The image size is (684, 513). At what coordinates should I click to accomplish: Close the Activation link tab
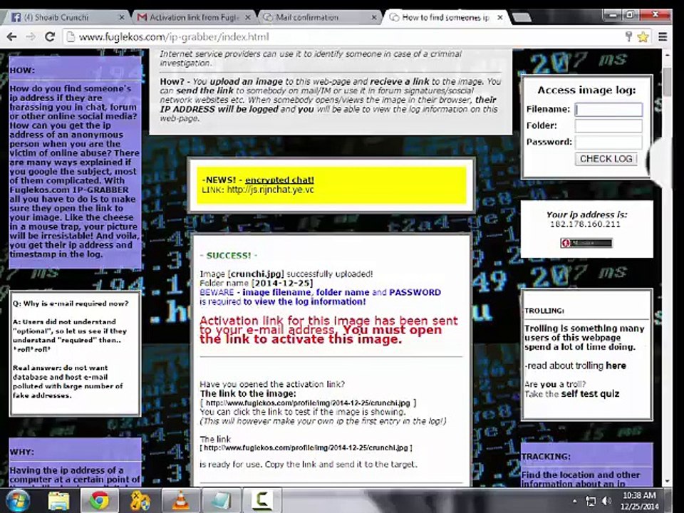(x=248, y=17)
